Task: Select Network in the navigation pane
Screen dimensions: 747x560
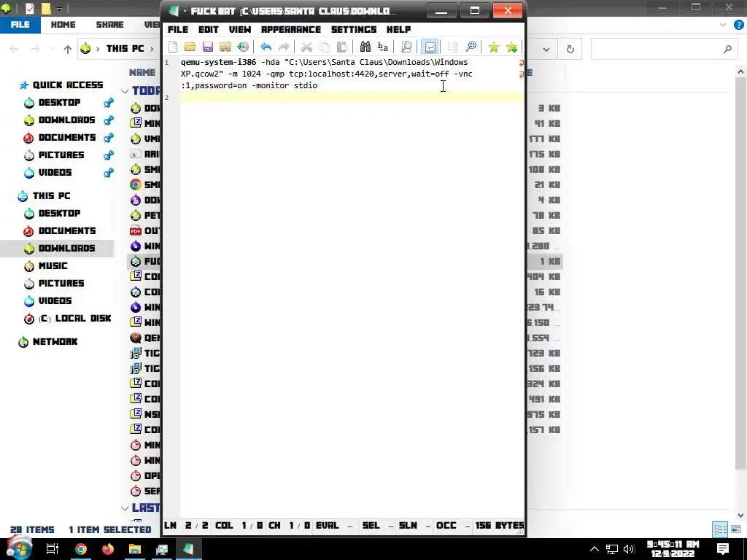Action: tap(55, 342)
